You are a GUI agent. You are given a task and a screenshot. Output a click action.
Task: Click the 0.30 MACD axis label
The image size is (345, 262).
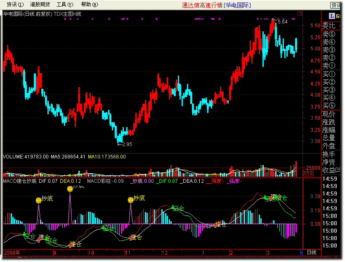tap(315, 196)
